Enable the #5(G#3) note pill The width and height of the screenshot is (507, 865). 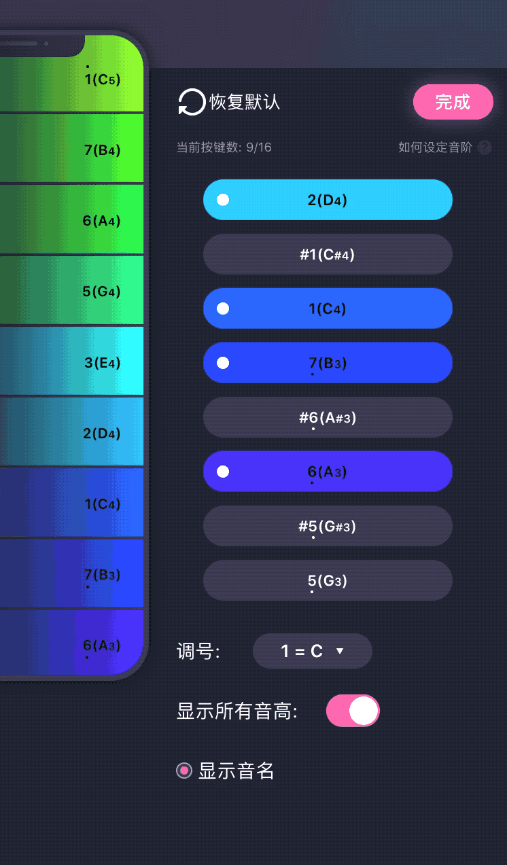coord(328,526)
